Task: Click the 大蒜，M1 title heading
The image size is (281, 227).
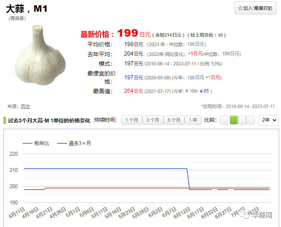Action: pyautogui.click(x=27, y=9)
